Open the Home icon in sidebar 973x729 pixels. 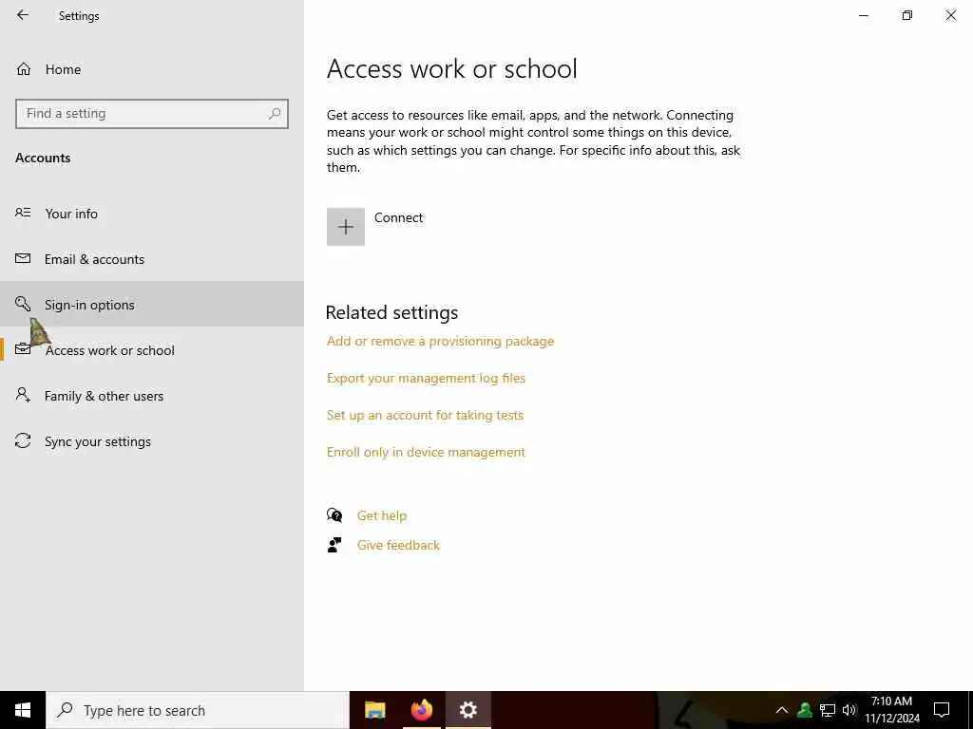click(24, 69)
